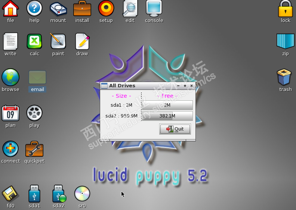Launch the draw vector editor icon
The image size is (296, 210).
[x=82, y=41]
